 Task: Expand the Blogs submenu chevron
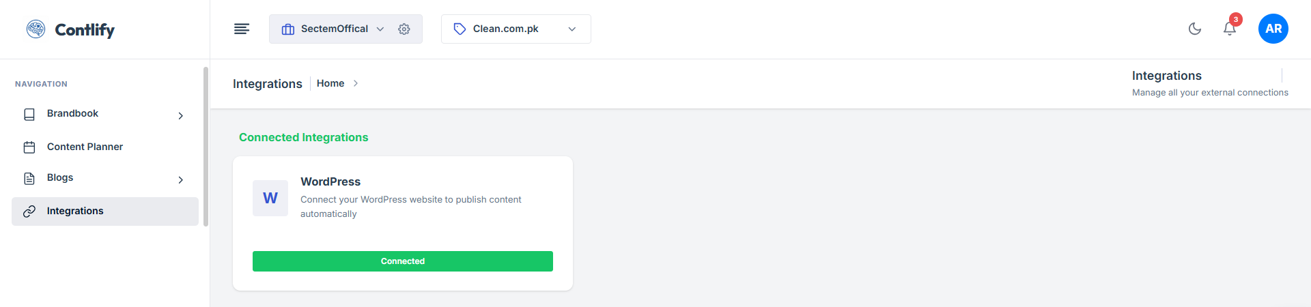[x=181, y=180]
